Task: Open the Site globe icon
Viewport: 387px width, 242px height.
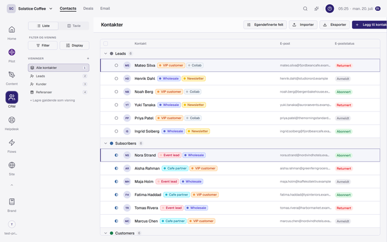Action: tap(11, 165)
